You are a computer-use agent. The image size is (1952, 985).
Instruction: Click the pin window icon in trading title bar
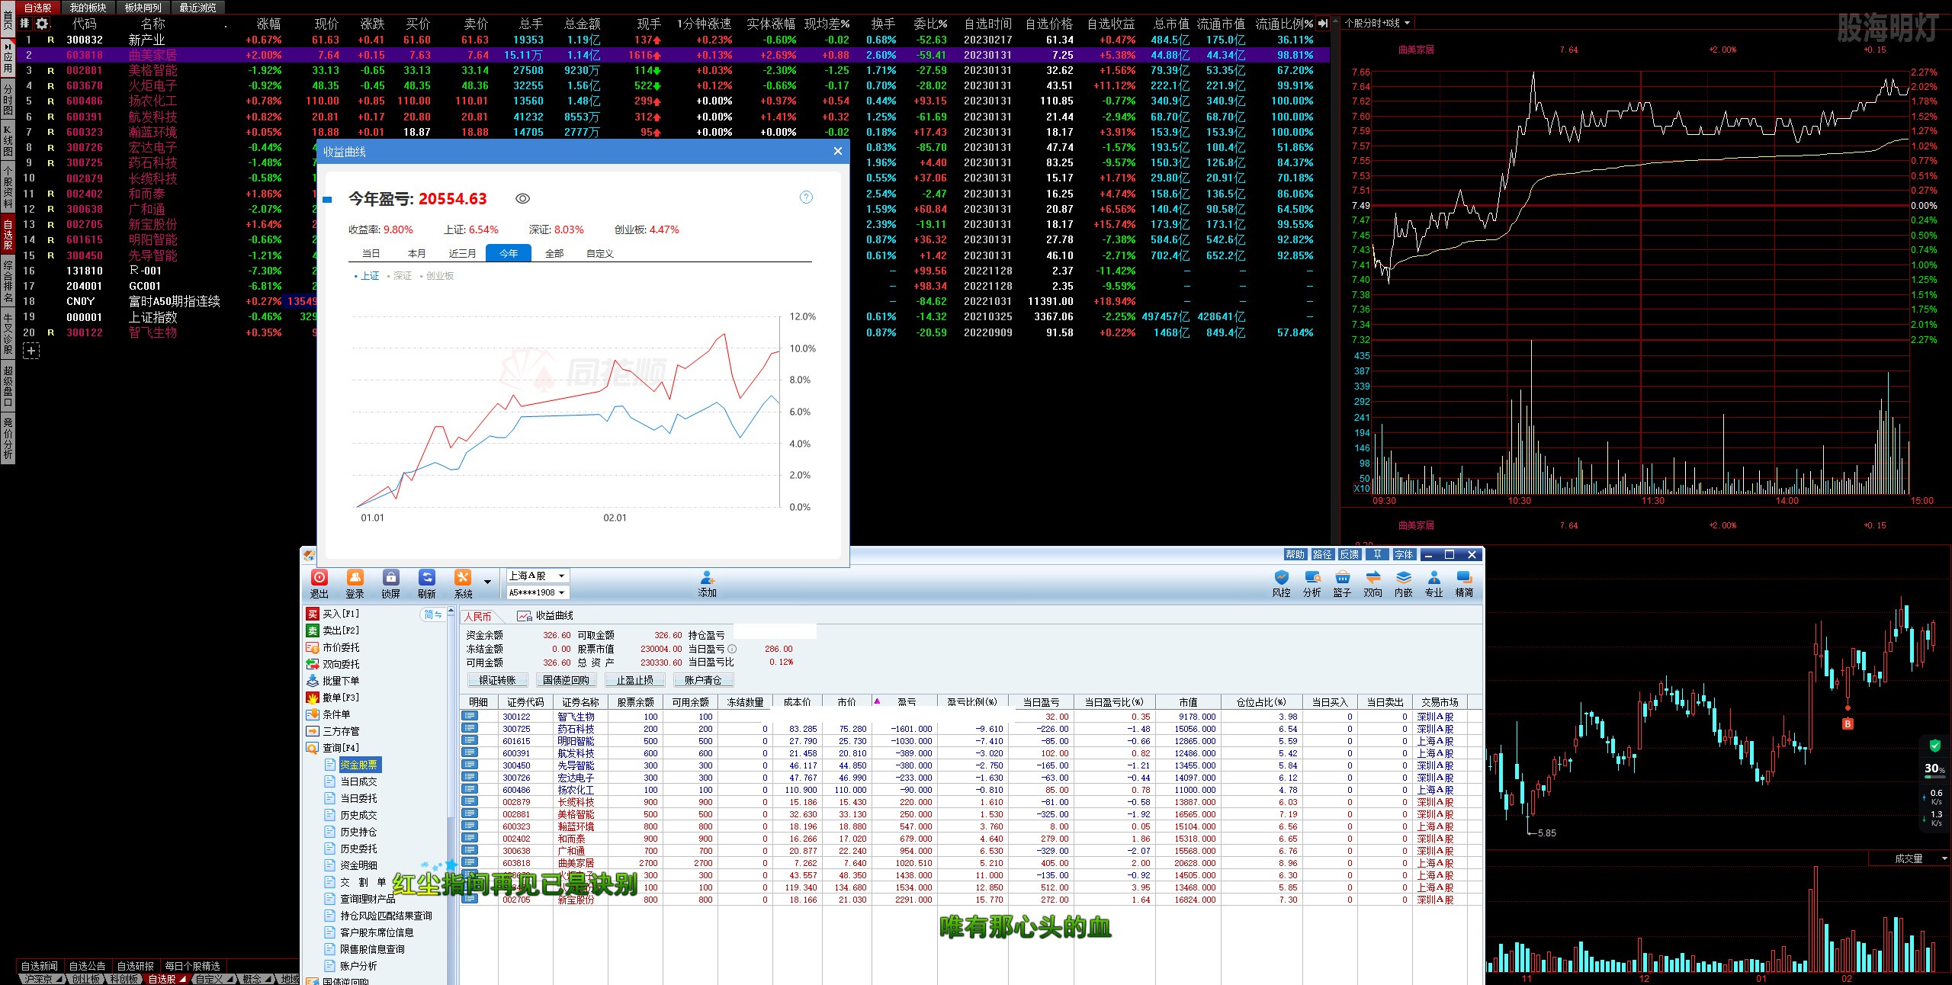pyautogui.click(x=1377, y=554)
